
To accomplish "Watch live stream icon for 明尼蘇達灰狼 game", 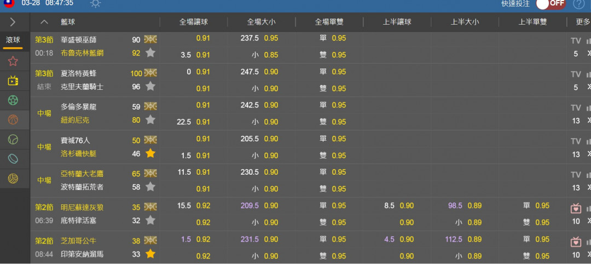I will pyautogui.click(x=576, y=208).
